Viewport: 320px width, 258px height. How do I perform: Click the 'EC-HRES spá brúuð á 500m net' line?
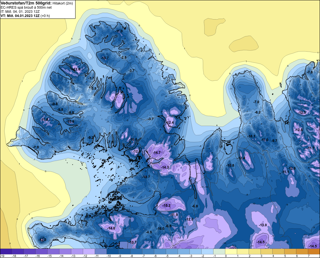(x=26, y=8)
